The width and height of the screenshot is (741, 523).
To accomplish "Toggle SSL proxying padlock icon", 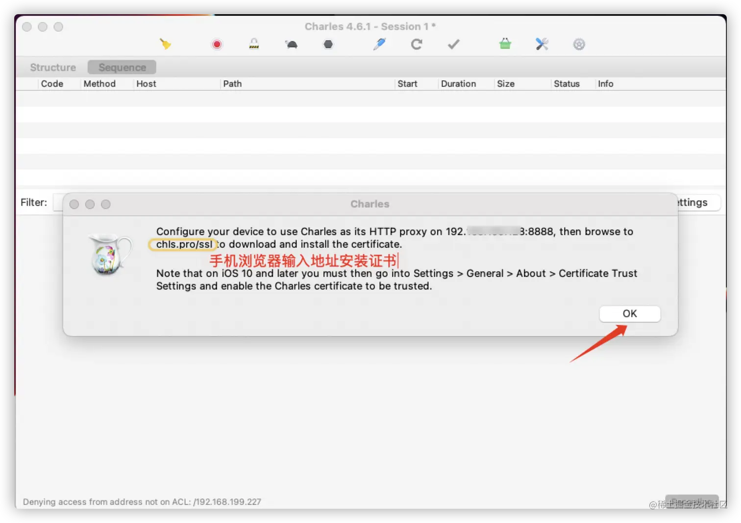I will pos(254,44).
